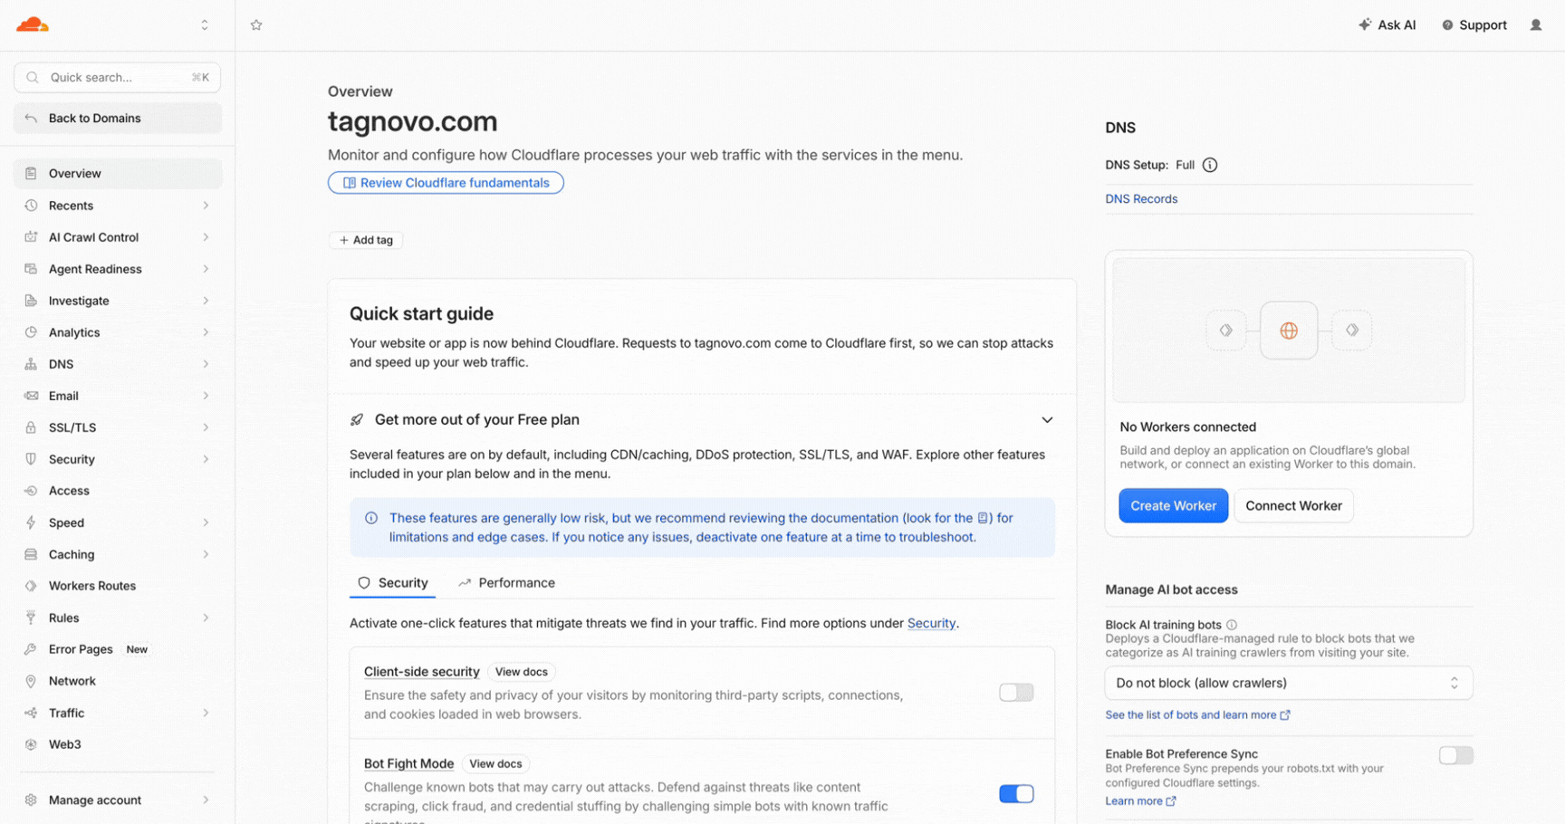Select the Security tab

pos(393,583)
